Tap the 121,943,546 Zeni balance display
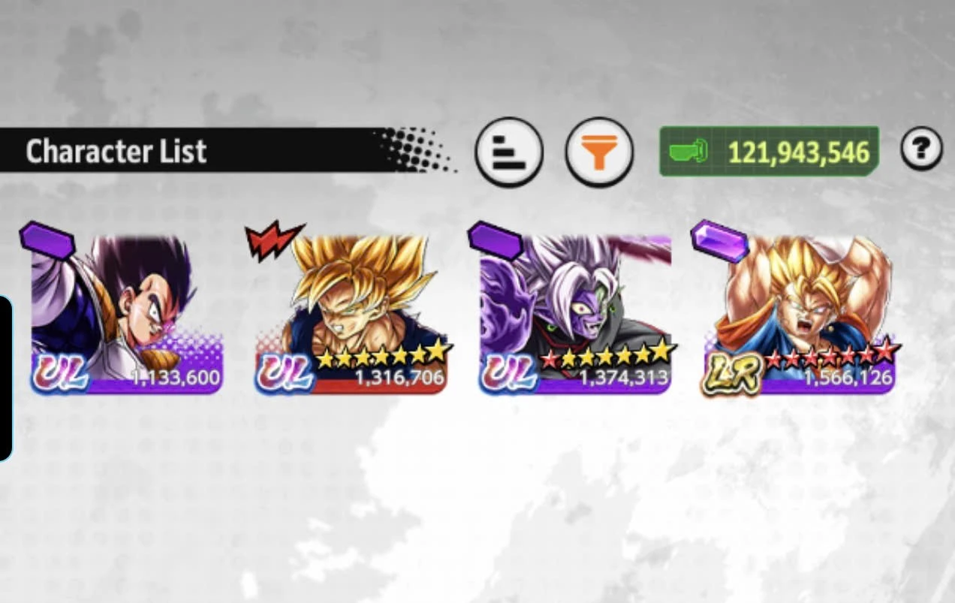Screen dimensions: 955x603 [770, 152]
